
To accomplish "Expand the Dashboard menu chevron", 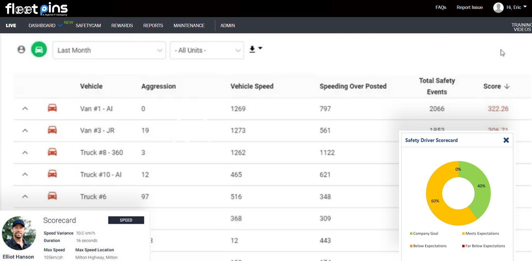I will point(60,25).
